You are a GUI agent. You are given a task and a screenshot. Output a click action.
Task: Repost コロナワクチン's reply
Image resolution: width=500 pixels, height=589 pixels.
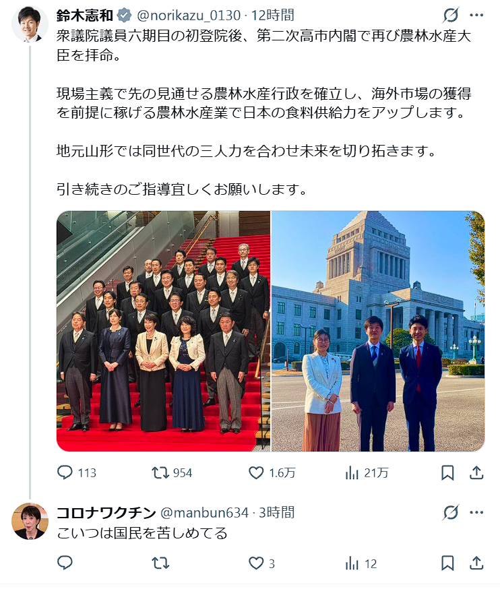pyautogui.click(x=160, y=563)
